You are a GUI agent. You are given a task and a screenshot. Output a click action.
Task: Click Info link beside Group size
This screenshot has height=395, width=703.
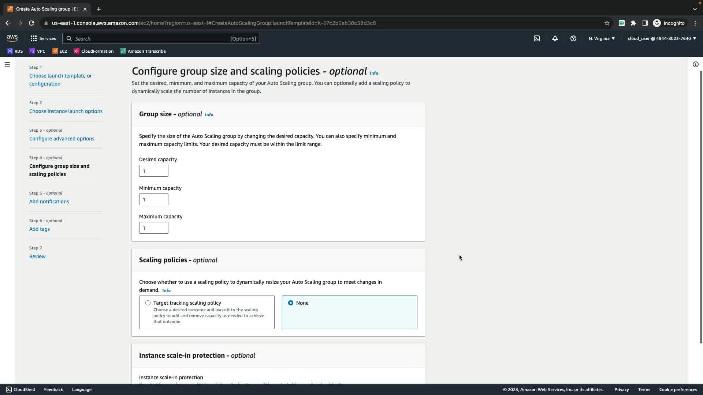[209, 115]
